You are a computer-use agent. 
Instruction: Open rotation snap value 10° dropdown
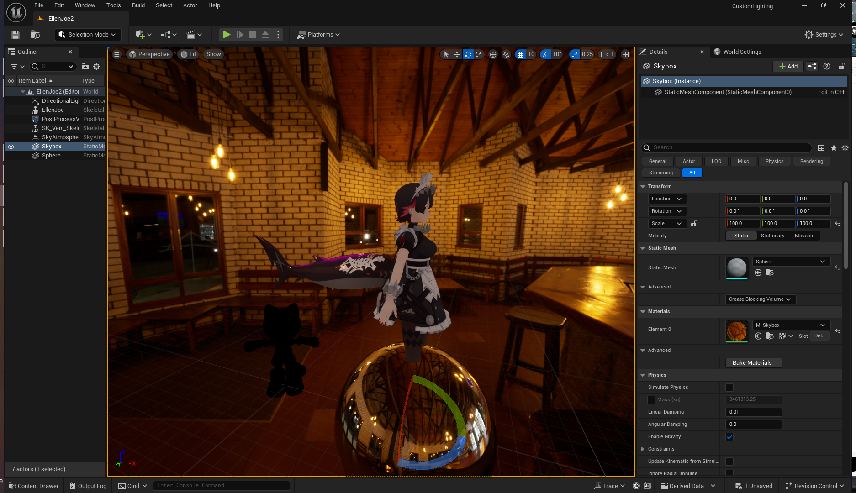coord(557,54)
